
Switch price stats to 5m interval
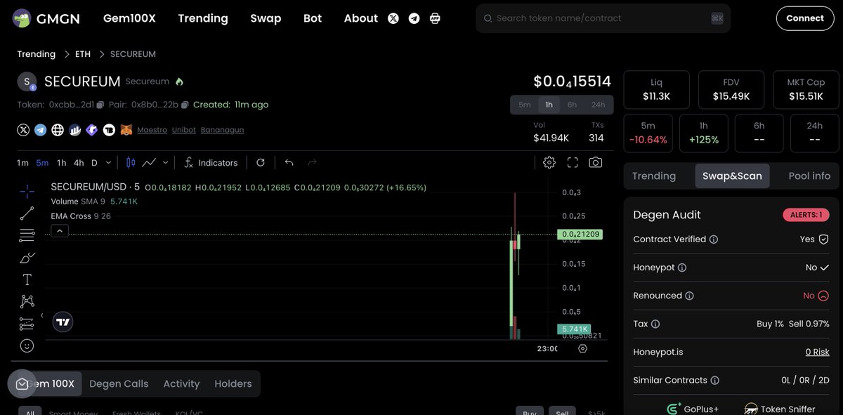click(x=525, y=105)
